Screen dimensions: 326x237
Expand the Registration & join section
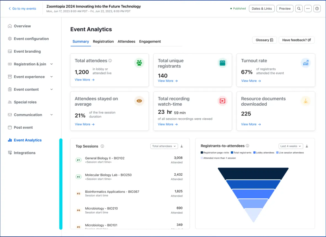tap(51, 64)
